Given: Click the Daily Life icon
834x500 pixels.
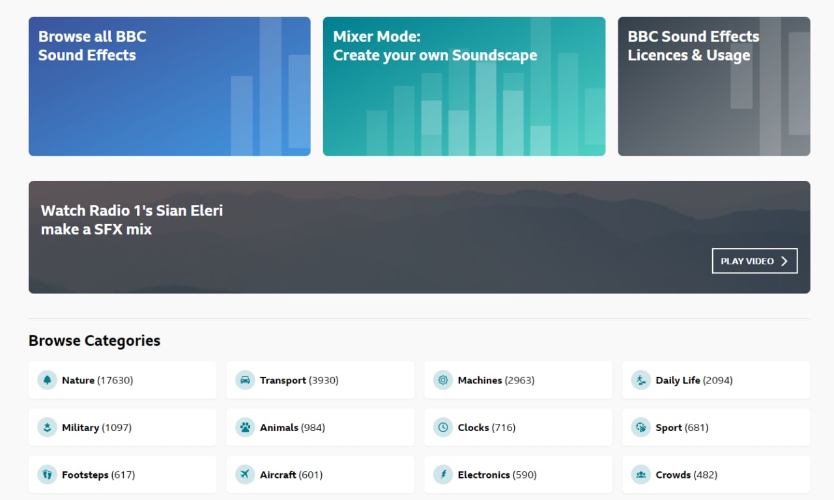Looking at the screenshot, I should tap(641, 380).
